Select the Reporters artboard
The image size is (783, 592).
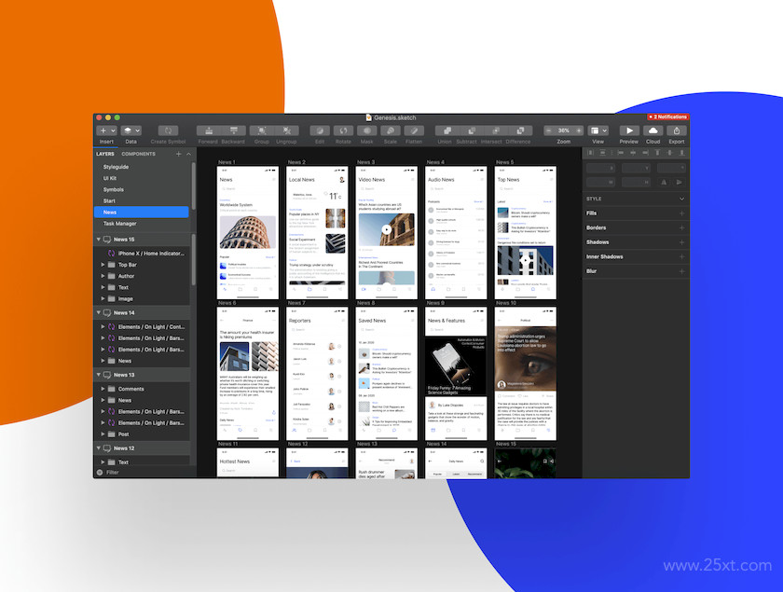(317, 374)
